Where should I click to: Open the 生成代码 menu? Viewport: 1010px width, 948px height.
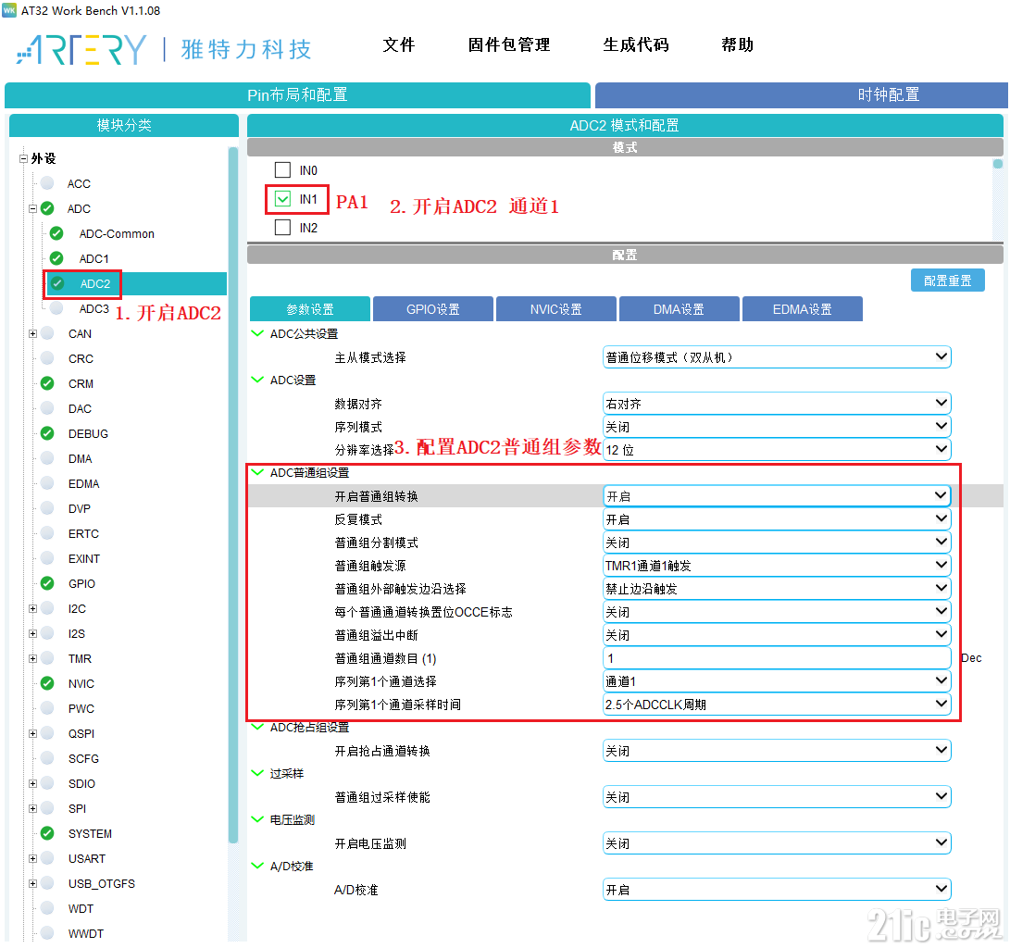636,45
